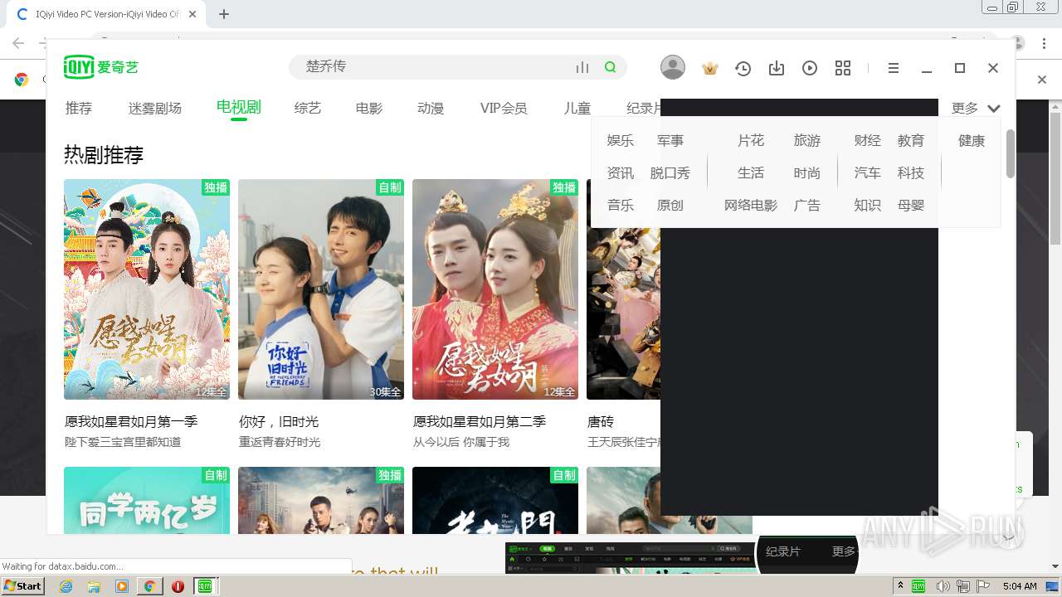Choose 母婴 category
The image size is (1062, 597).
[x=911, y=206]
